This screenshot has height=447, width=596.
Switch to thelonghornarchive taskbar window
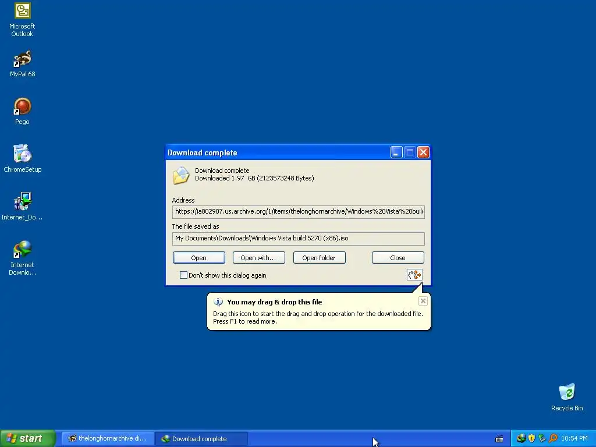(x=108, y=438)
